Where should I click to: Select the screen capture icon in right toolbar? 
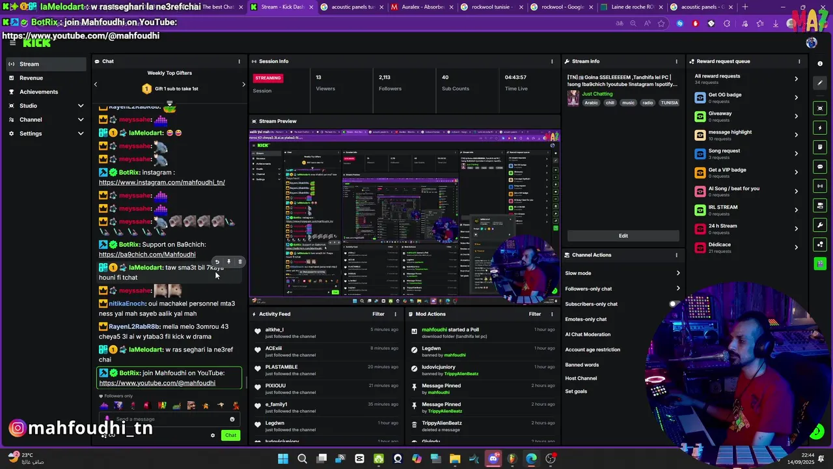pyautogui.click(x=820, y=109)
